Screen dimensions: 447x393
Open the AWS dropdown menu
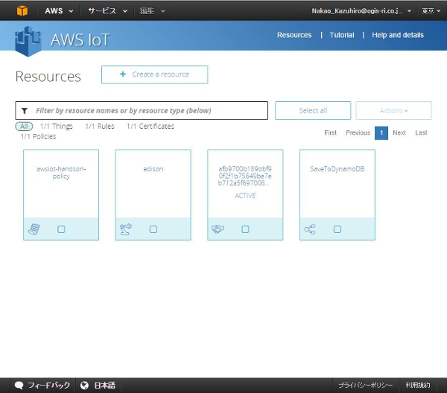point(59,11)
